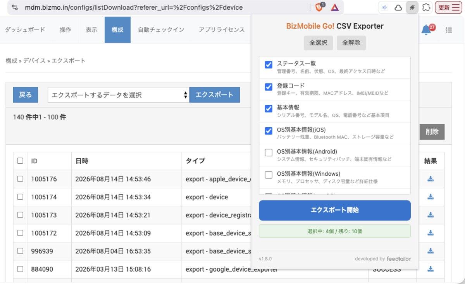Open the 表示 menu tab
465x284 pixels.
pyautogui.click(x=91, y=30)
